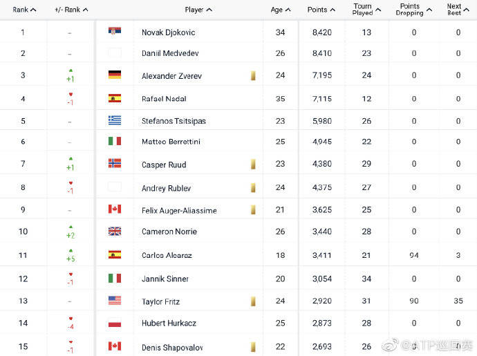Click the green up arrow in Carlos Alcaraz row
Viewport: 477px width, 356px height.
(71, 251)
